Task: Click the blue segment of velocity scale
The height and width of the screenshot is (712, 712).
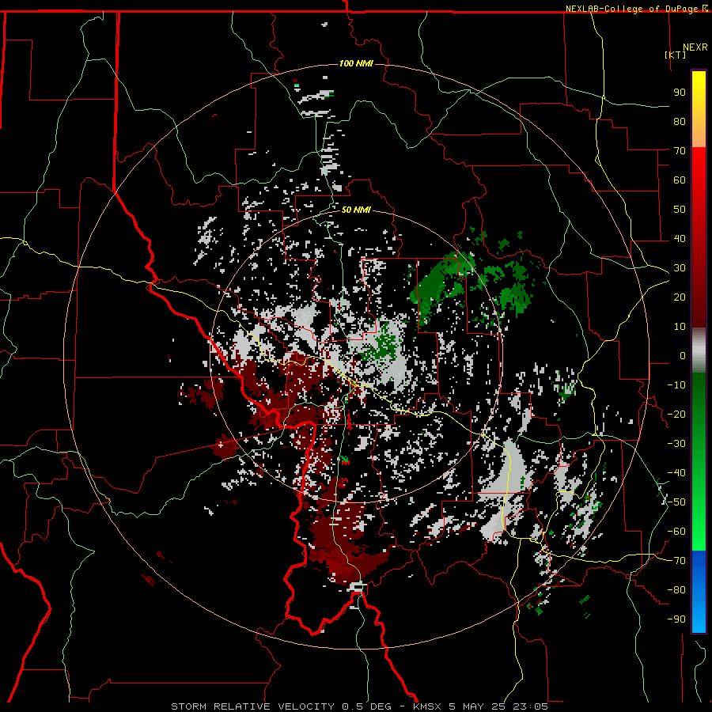Action: [699, 590]
